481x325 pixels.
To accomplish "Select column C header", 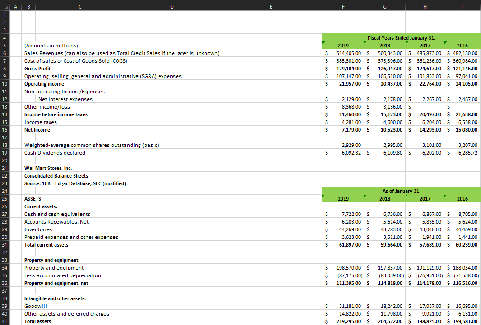I will (x=80, y=7).
